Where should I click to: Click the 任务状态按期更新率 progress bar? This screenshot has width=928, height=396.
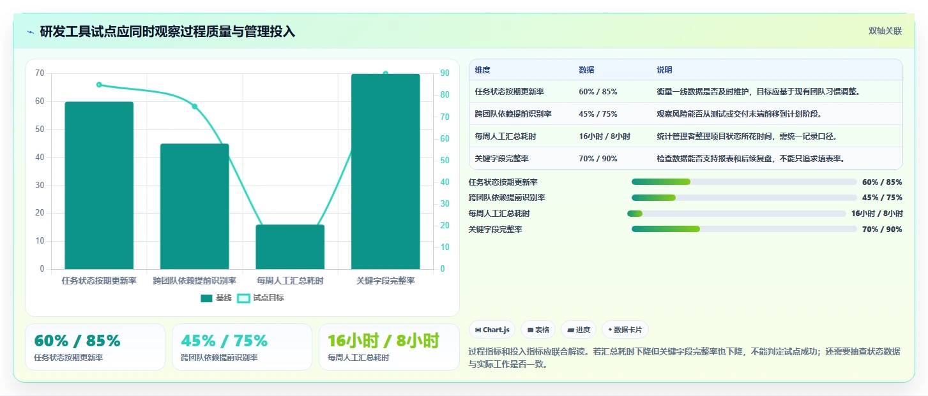click(744, 182)
